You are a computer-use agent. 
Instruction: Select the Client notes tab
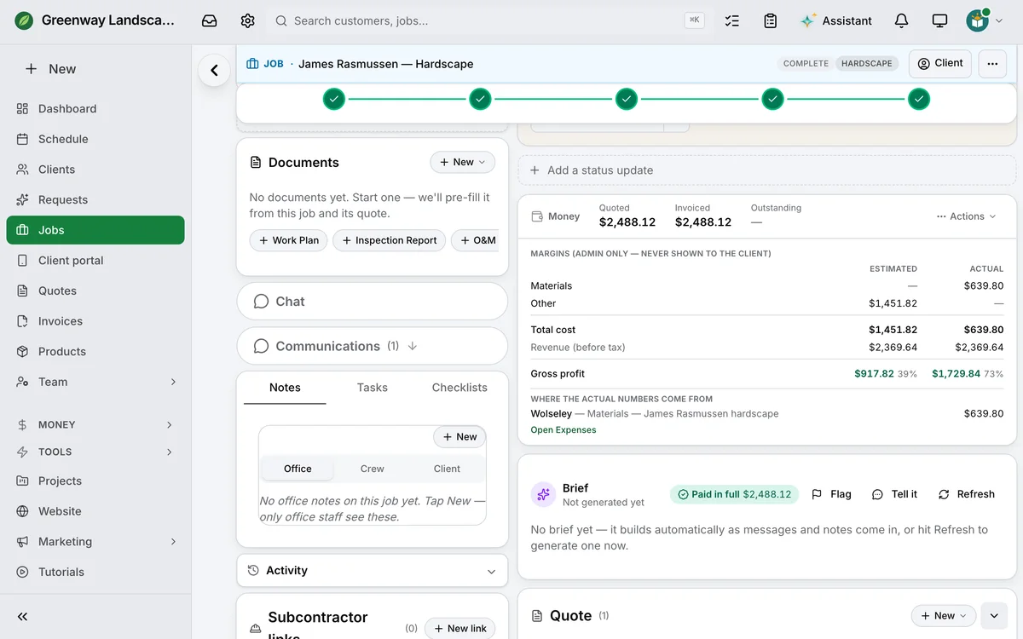point(447,469)
